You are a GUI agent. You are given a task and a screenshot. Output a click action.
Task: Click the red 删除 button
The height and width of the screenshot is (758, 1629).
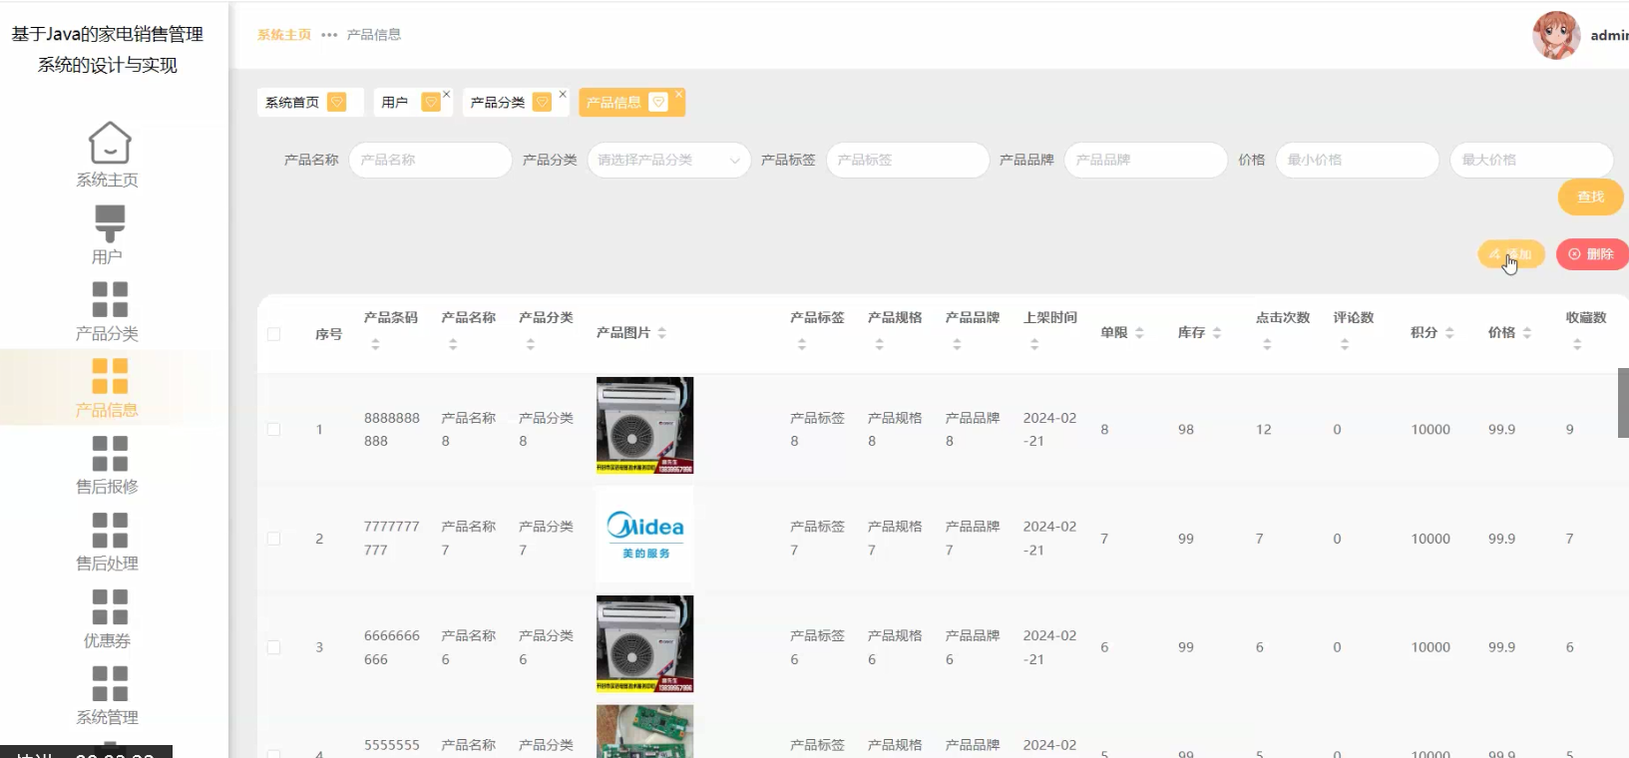(x=1592, y=254)
